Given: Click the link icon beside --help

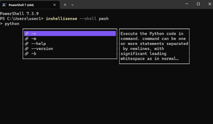Looking at the screenshot, I should 26,44.
